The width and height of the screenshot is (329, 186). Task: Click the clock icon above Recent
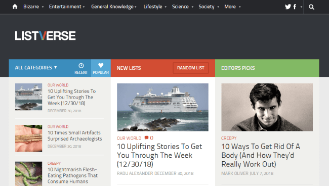pos(81,66)
